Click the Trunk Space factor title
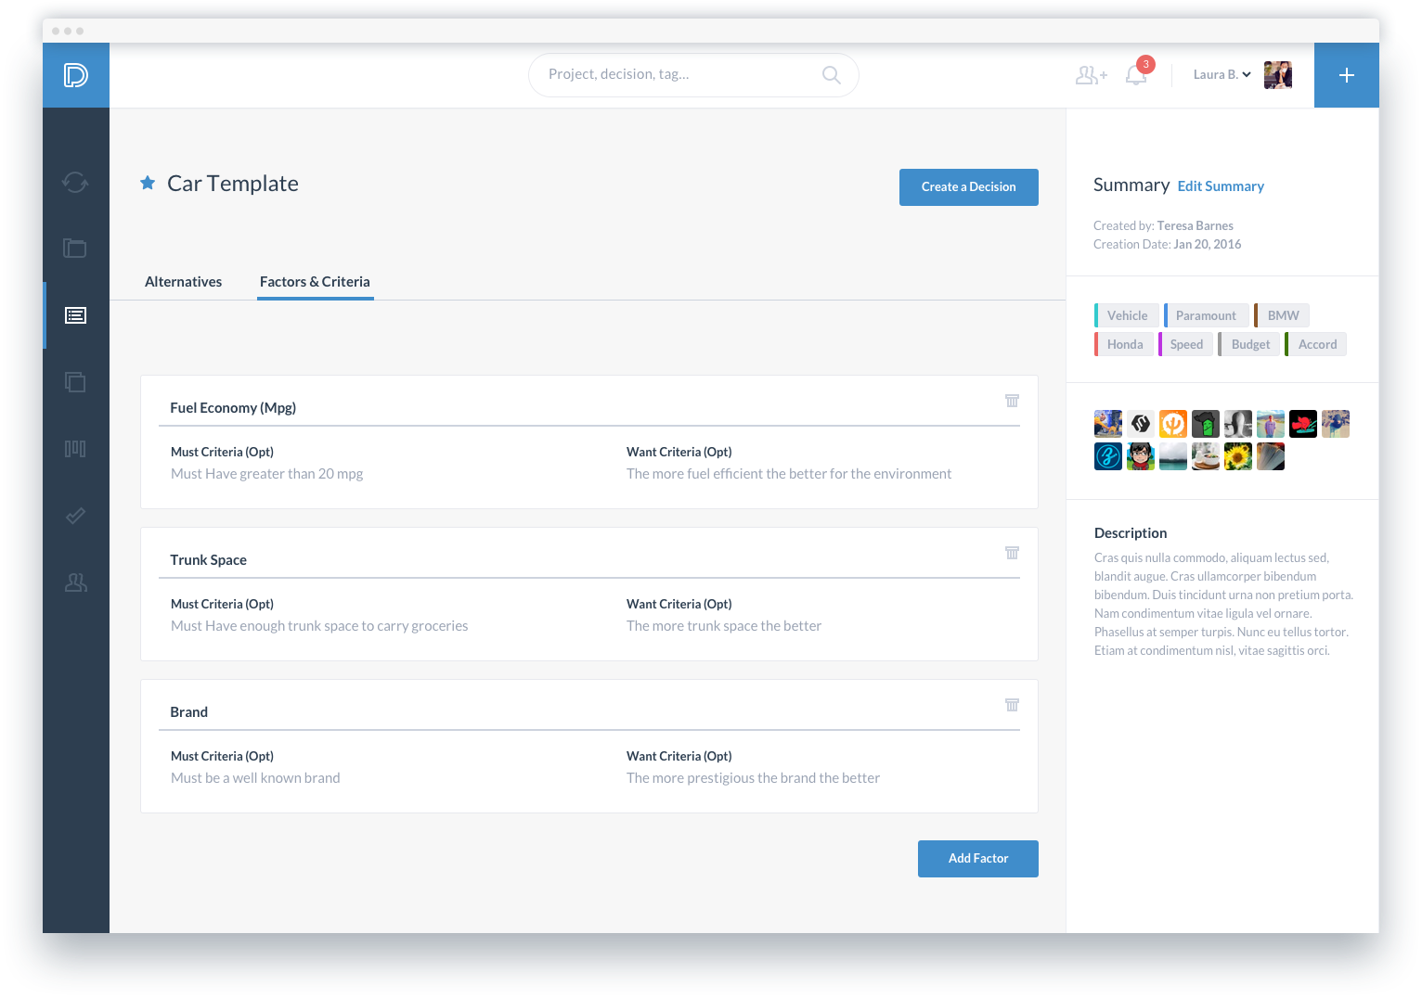 (209, 560)
